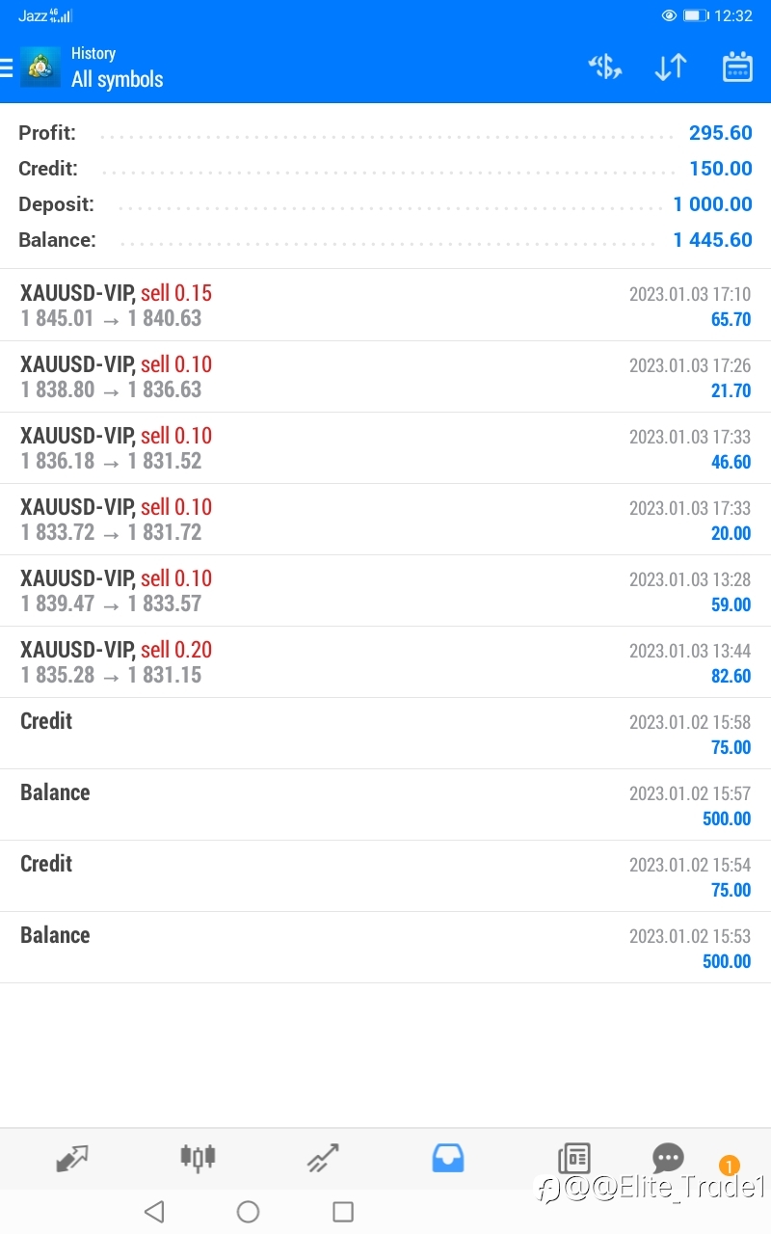Select the History inbox tab
The width and height of the screenshot is (771, 1234).
(448, 1158)
